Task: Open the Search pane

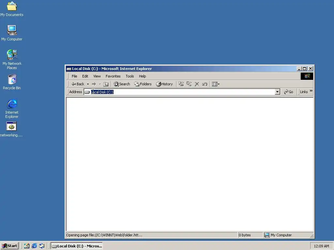Action: click(x=122, y=84)
